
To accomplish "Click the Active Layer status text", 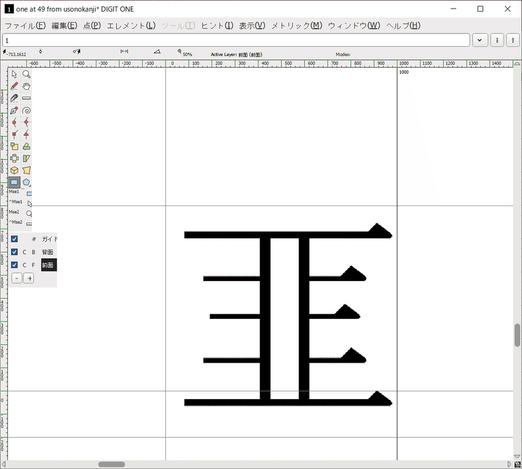I will (236, 54).
